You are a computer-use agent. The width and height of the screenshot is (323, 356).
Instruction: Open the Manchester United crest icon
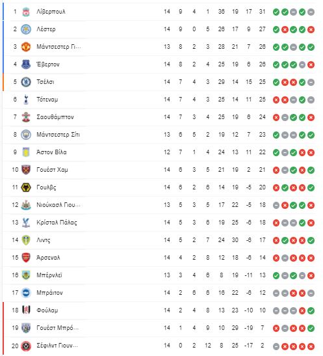[x=26, y=47]
